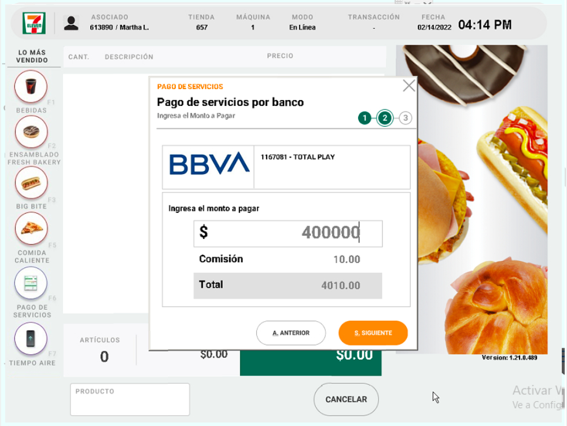Select the Tiempo Aire phone icon
Viewport: 567px width, 426px height.
(x=31, y=339)
